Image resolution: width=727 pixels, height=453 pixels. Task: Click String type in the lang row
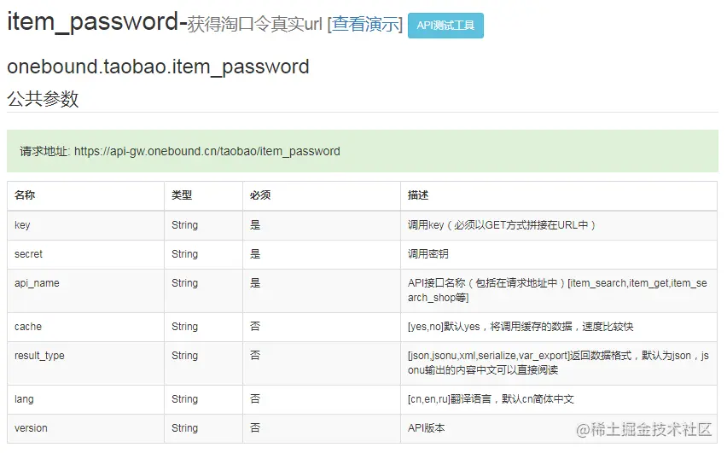pos(184,399)
